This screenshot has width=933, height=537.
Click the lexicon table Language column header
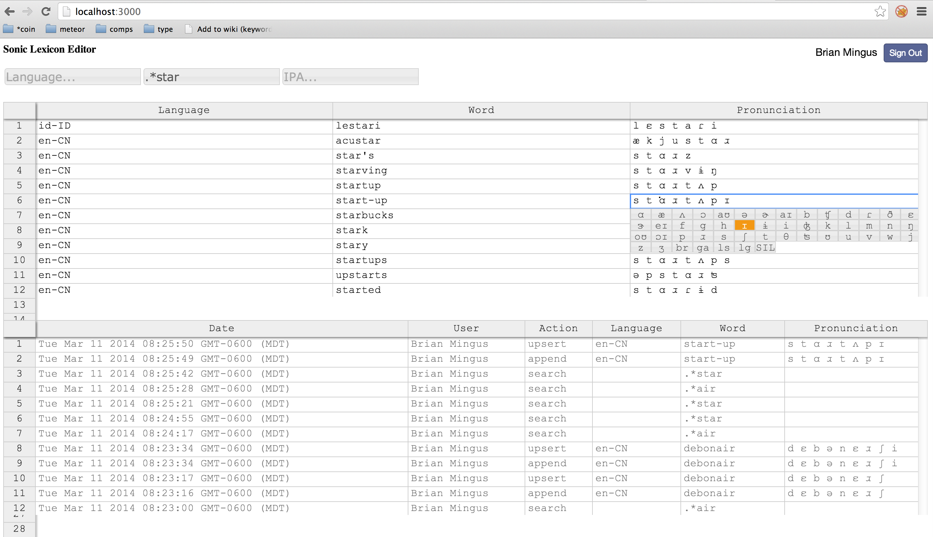pos(184,110)
